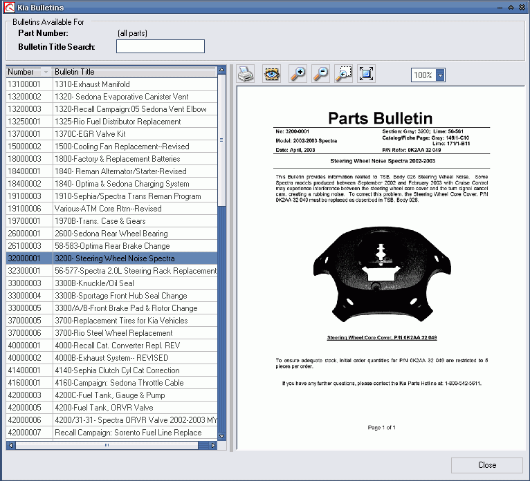Click bulletin number 18400002
The height and width of the screenshot is (481, 530).
tap(24, 184)
